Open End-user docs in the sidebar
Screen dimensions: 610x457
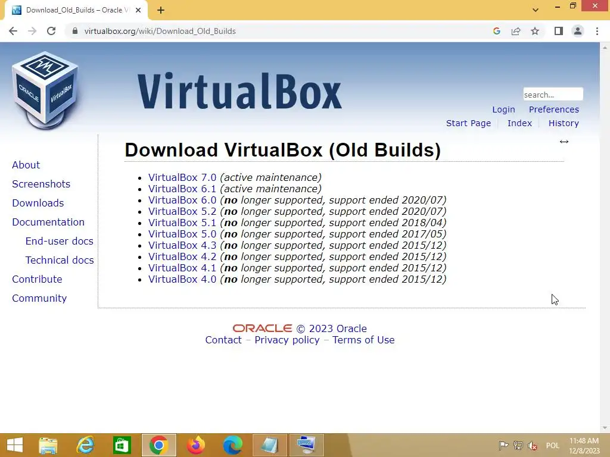tap(59, 241)
